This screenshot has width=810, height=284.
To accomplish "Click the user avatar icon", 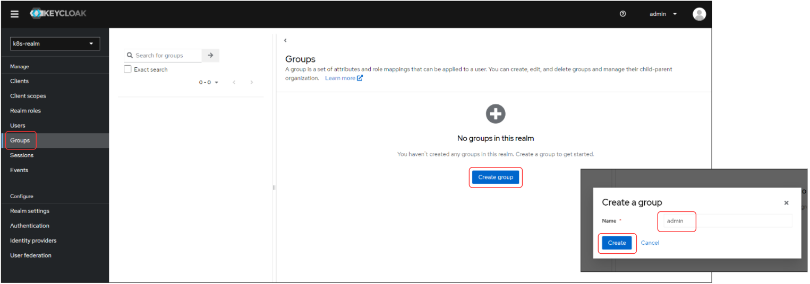I will click(x=699, y=14).
